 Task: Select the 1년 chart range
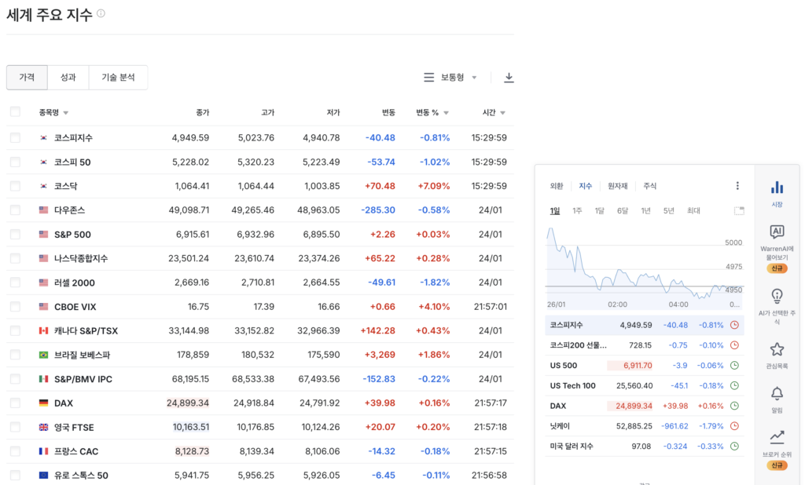point(645,210)
